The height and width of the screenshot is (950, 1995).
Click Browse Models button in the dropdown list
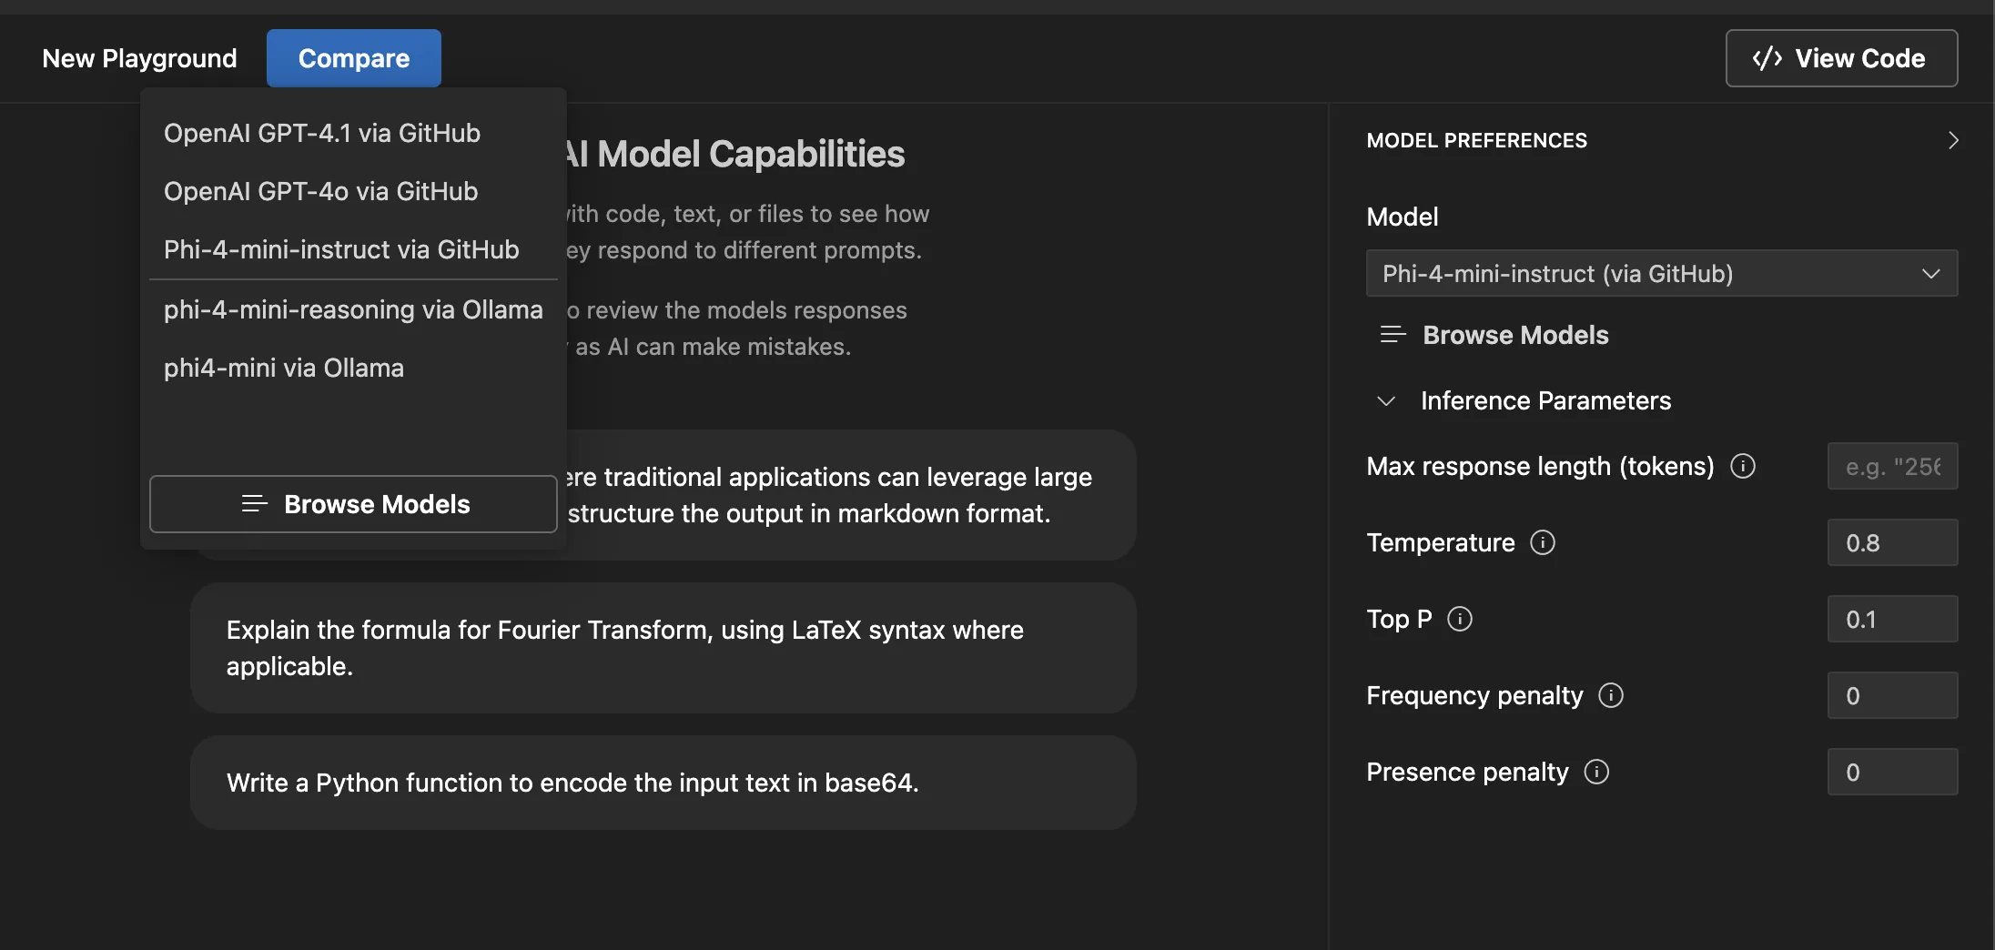(353, 504)
